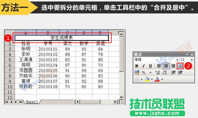Select cell 97 in 语文 column

point(67,65)
